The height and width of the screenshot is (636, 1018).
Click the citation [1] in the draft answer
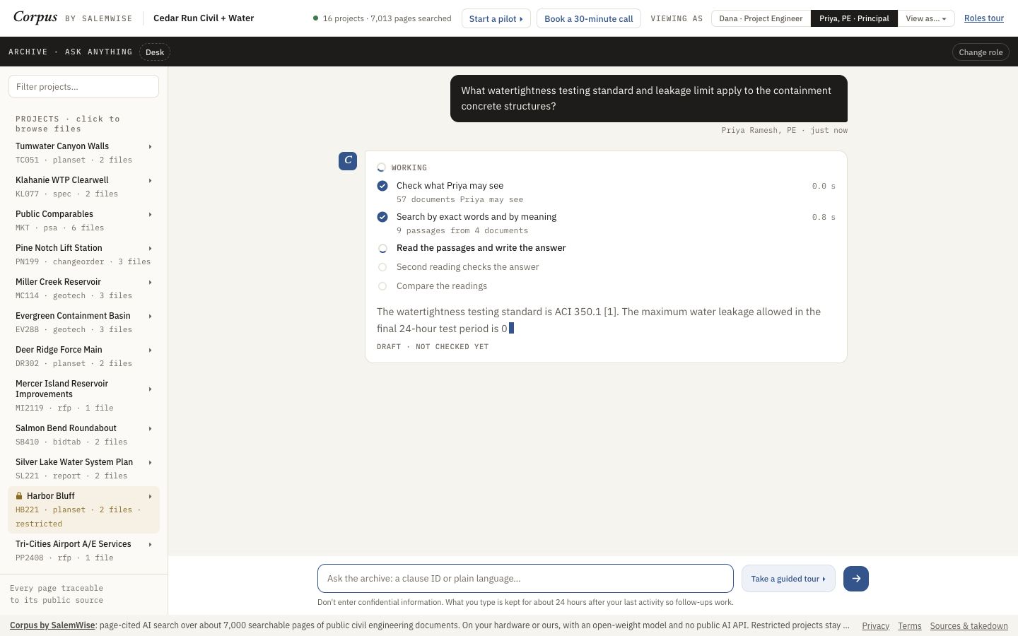[x=611, y=312]
